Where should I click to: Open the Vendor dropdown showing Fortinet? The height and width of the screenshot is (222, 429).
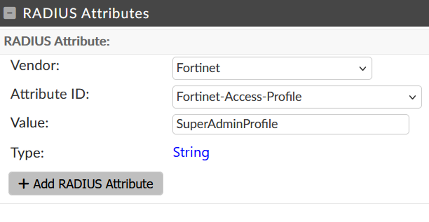[x=272, y=68]
